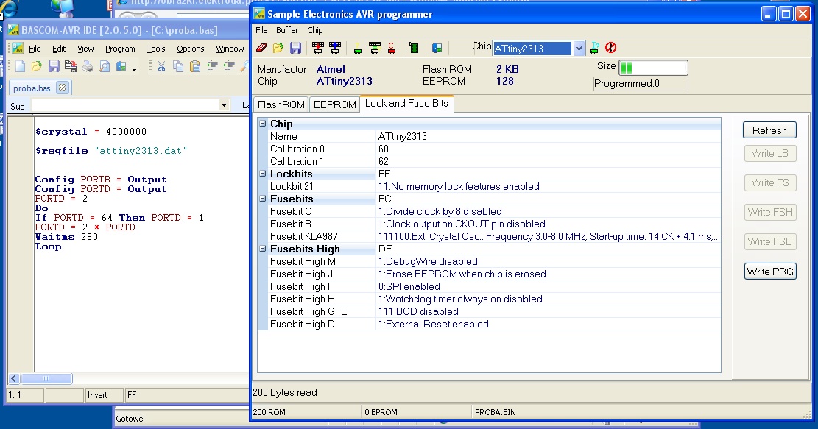Click the red prohibited-circle icon in programmer toolbar
The width and height of the screenshot is (818, 429).
(611, 48)
